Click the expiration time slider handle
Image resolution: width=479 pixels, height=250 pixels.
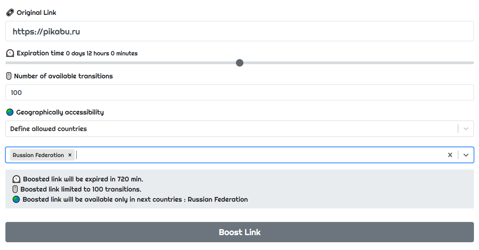(x=240, y=63)
